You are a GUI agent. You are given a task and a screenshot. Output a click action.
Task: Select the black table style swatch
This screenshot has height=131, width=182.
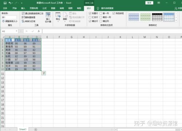(157, 17)
